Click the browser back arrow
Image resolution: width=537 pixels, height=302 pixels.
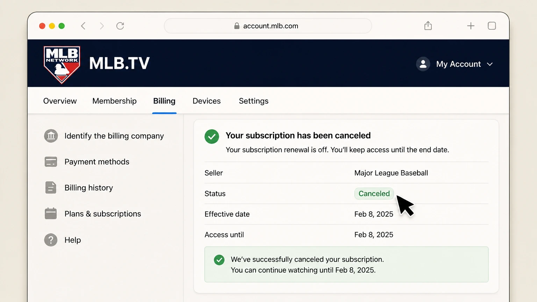83,26
